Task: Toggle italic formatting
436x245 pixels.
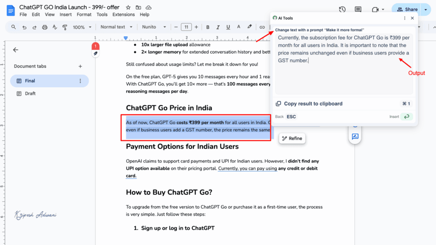Action: [218, 27]
